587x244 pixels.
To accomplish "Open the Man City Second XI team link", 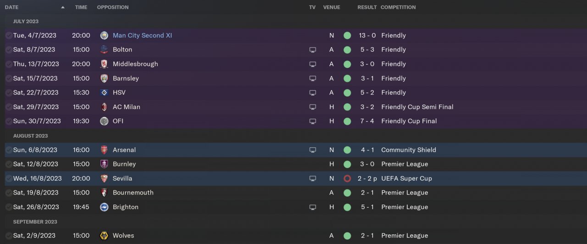I will click(x=142, y=35).
